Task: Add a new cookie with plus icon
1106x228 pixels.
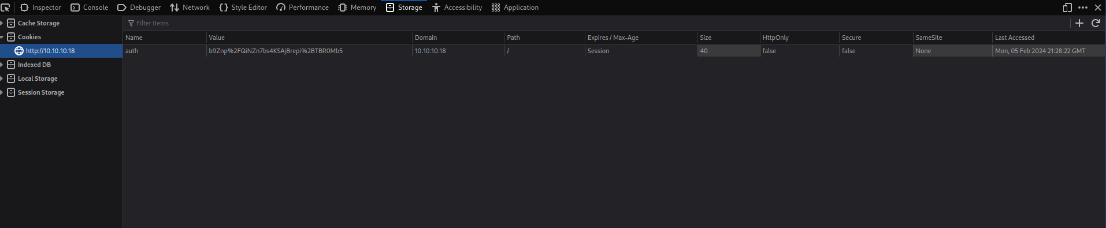Action: [x=1079, y=23]
